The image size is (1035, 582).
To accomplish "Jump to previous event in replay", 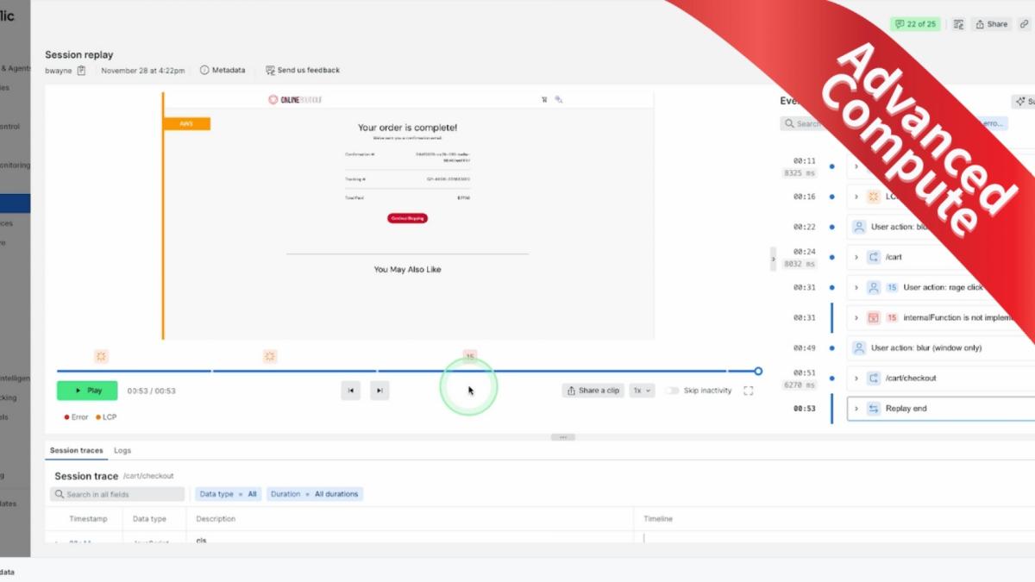I will click(350, 391).
